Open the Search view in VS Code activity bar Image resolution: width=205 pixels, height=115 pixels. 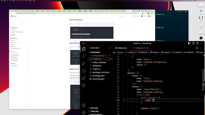pyautogui.click(x=84, y=56)
